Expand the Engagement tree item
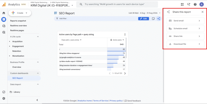The image size is (207, 104). coord(10,46)
